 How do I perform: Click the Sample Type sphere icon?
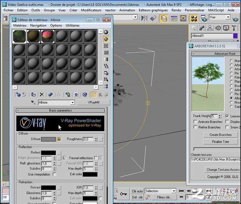(106, 32)
